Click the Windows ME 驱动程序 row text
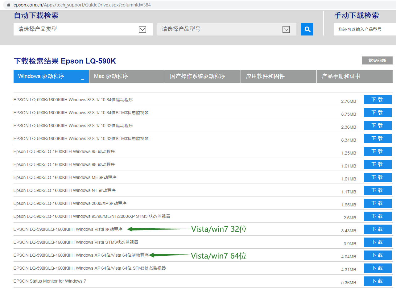Screen dimensions: 396x290 pos(65,177)
